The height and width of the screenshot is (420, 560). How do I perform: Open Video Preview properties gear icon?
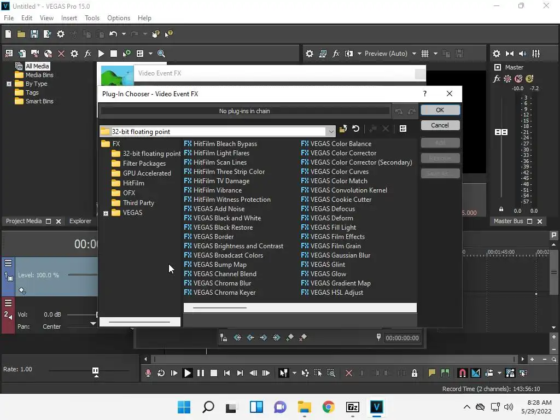pyautogui.click(x=310, y=54)
